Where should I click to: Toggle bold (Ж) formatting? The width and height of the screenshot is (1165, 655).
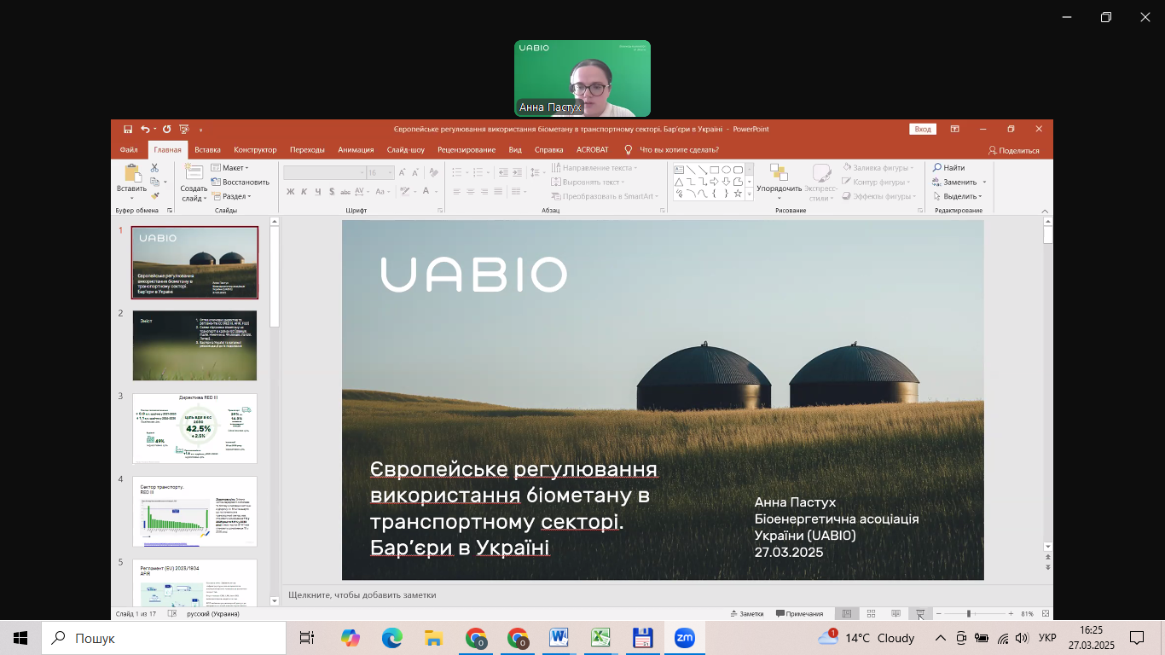(290, 192)
